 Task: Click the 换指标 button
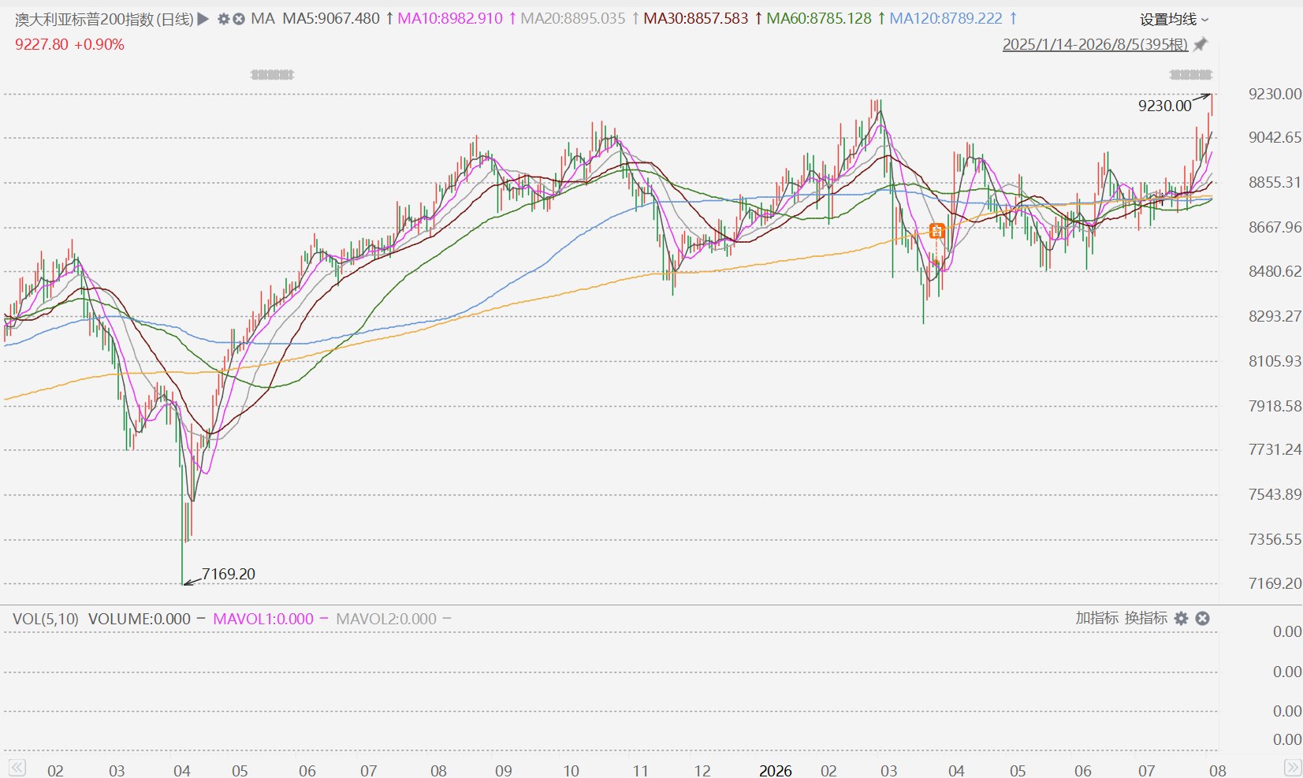1145,618
